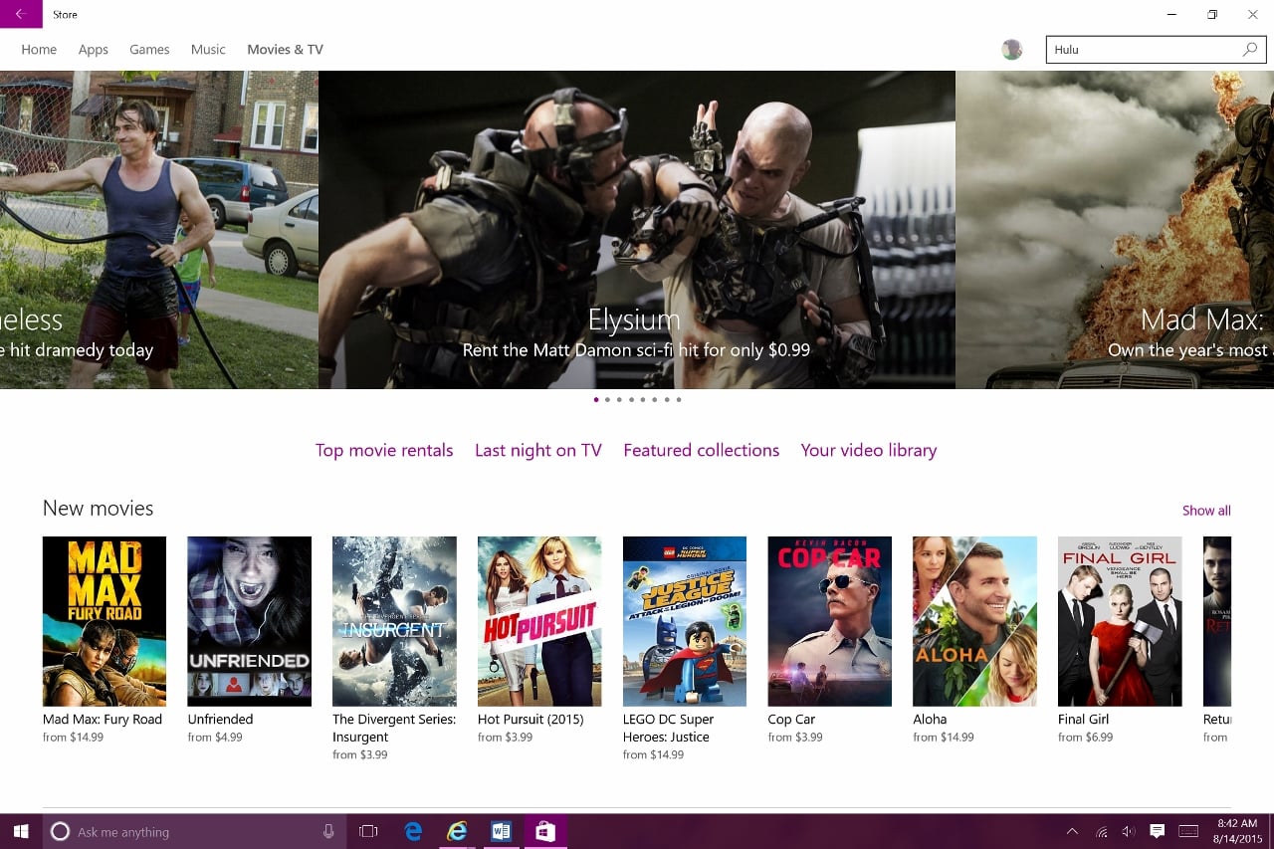Image resolution: width=1274 pixels, height=849 pixels.
Task: Click the purple back arrow button
Action: click(x=21, y=14)
